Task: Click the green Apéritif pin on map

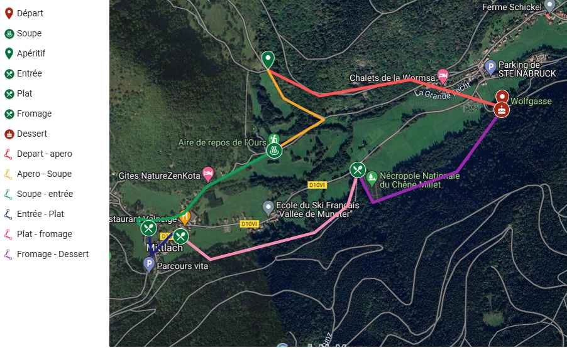Action: point(268,60)
